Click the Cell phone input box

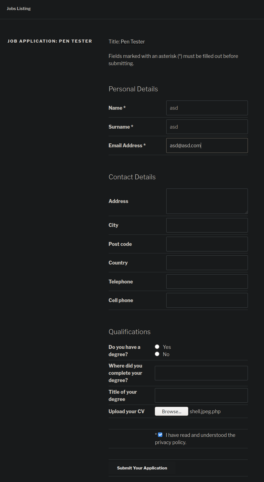[x=207, y=300]
